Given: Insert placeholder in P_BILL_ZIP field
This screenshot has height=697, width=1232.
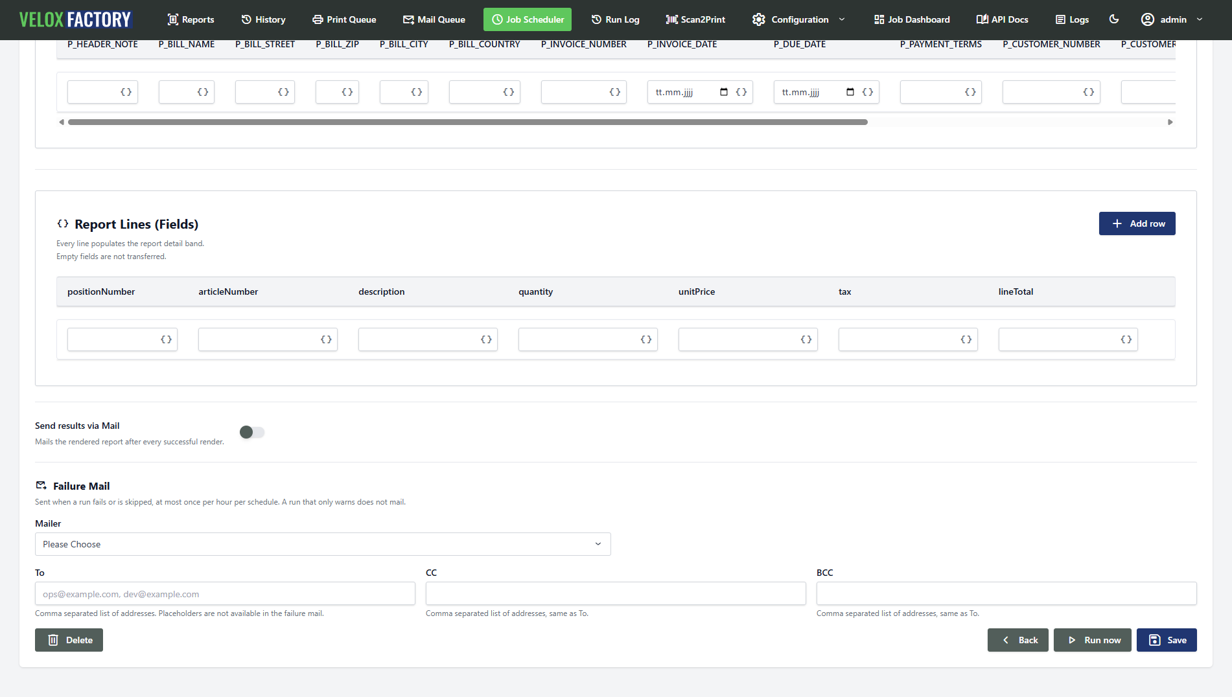Looking at the screenshot, I should (347, 92).
